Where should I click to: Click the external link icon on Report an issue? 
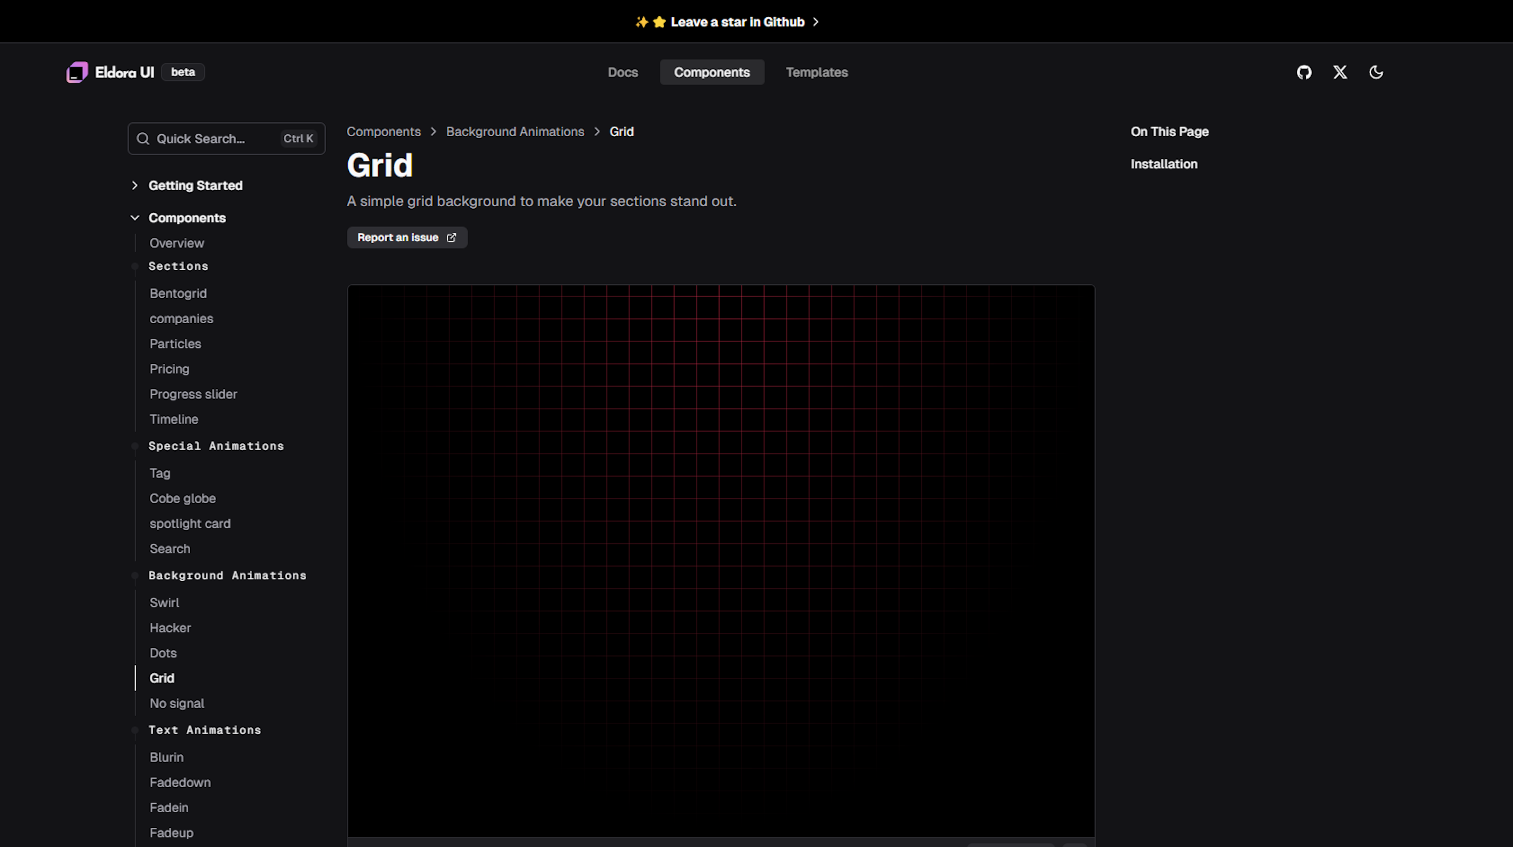pos(451,237)
